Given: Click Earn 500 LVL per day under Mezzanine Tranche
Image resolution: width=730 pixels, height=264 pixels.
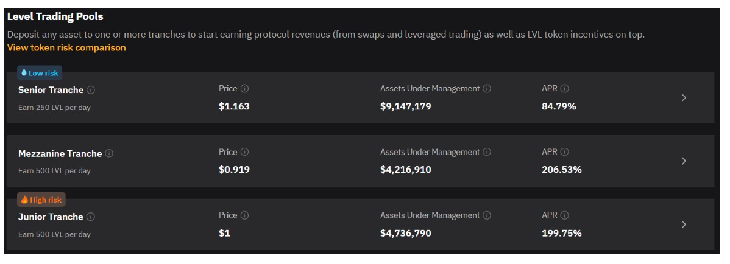Looking at the screenshot, I should coord(54,170).
